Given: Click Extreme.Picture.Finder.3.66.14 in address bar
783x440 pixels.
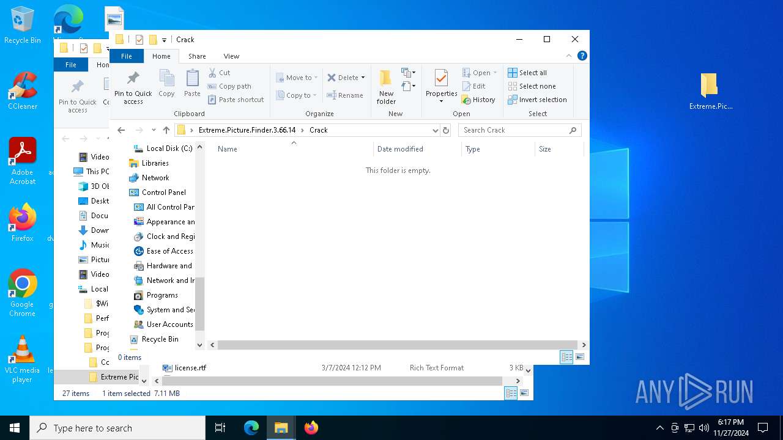Looking at the screenshot, I should click(247, 130).
